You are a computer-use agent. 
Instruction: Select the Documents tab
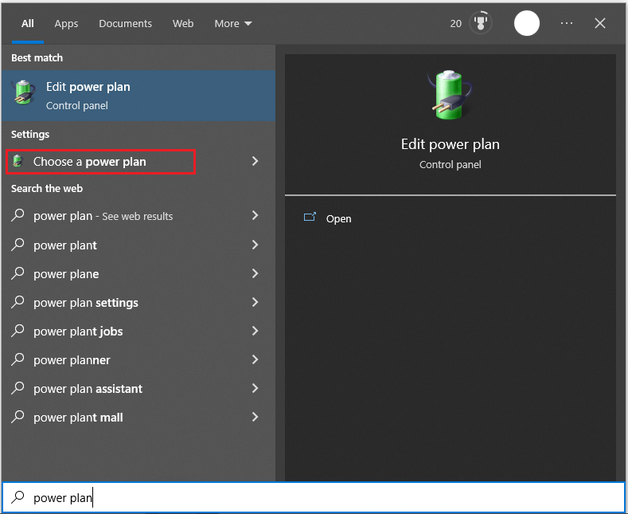(125, 24)
